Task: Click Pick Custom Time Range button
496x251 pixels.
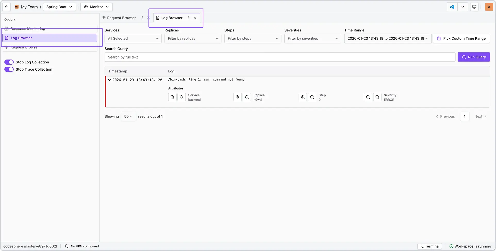Action: pos(461,38)
